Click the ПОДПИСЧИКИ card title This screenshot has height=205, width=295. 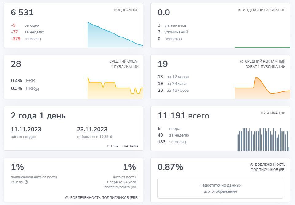[x=126, y=10]
